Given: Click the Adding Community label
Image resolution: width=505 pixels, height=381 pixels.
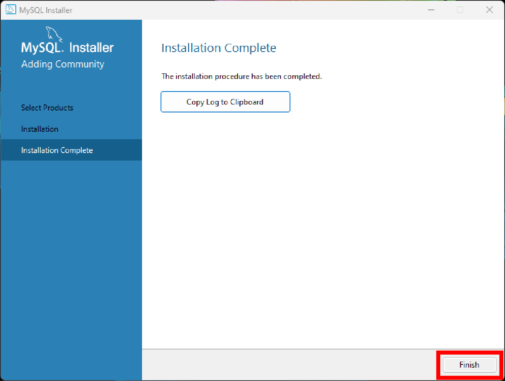Looking at the screenshot, I should tap(62, 64).
